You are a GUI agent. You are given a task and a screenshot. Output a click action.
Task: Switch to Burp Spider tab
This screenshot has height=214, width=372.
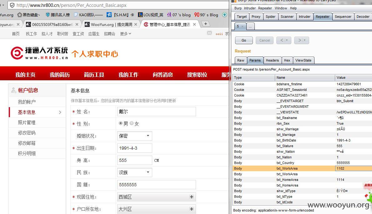pyautogui.click(x=270, y=17)
